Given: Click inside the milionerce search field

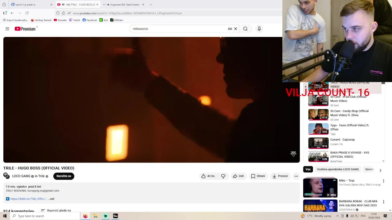Looking at the screenshot, I should [x=179, y=29].
